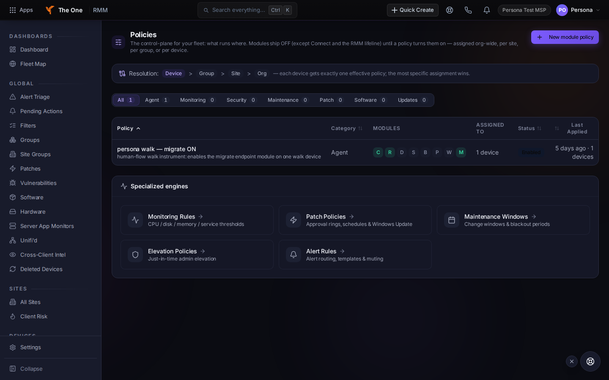Dismiss the floating help widget with X
609x380 pixels.
coord(572,361)
